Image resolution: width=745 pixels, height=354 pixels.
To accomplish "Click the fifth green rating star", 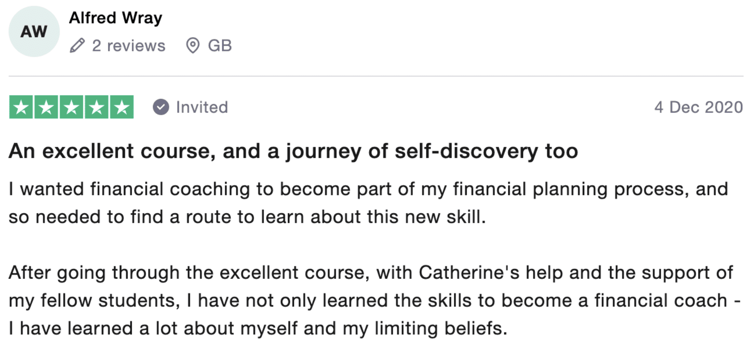I will point(122,107).
